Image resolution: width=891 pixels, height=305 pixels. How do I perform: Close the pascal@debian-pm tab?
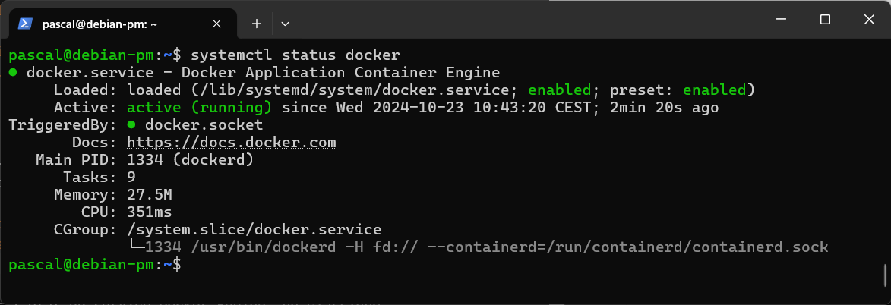[x=216, y=24]
